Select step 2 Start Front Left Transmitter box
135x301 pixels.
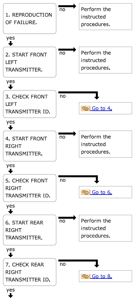coord(30,62)
